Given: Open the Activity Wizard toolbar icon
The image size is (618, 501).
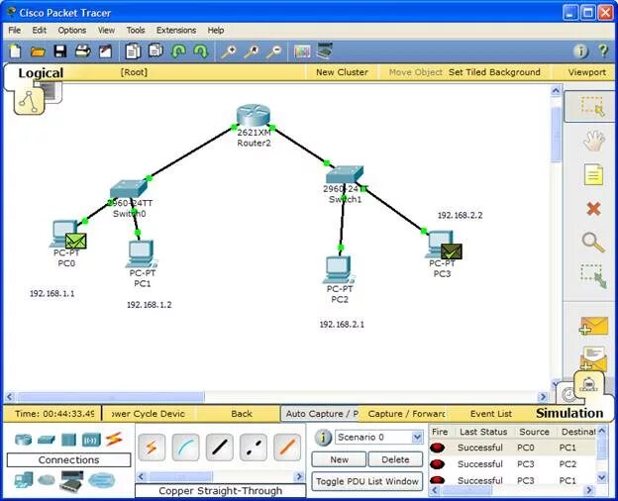Looking at the screenshot, I should click(x=105, y=51).
